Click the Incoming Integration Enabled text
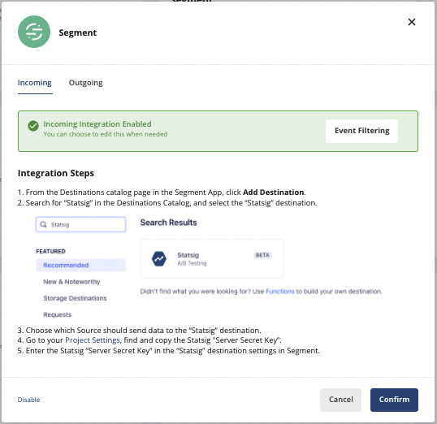This screenshot has width=437, height=424. coord(97,123)
